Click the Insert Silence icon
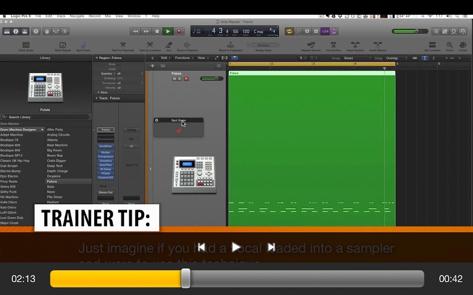 click(x=378, y=45)
